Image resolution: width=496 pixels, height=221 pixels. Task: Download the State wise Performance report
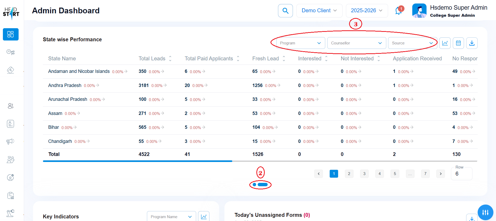472,43
